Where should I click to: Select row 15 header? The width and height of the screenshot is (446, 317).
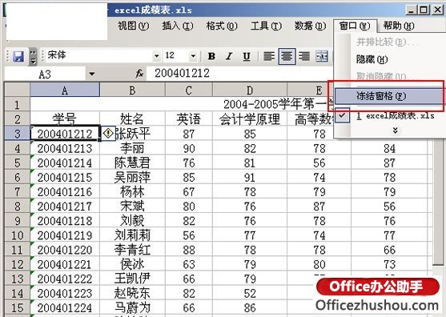point(17,307)
